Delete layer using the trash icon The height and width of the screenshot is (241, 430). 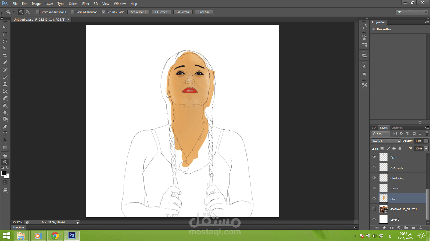(x=420, y=228)
